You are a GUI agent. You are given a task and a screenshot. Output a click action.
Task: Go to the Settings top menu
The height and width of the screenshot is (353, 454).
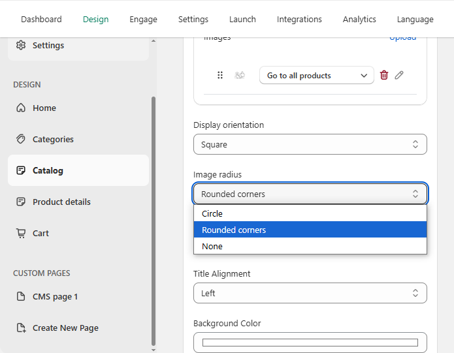(x=193, y=20)
